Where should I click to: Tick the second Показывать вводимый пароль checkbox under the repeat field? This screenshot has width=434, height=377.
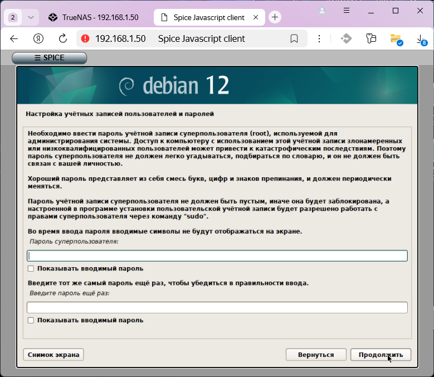31,320
